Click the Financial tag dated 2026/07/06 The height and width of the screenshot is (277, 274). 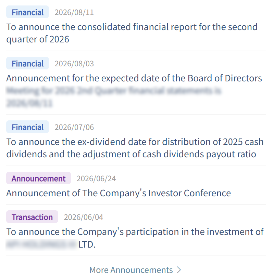coord(28,127)
